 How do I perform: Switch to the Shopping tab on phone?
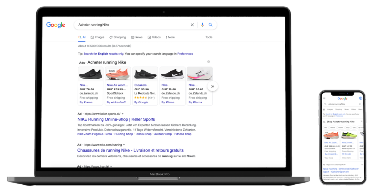click(x=339, y=109)
